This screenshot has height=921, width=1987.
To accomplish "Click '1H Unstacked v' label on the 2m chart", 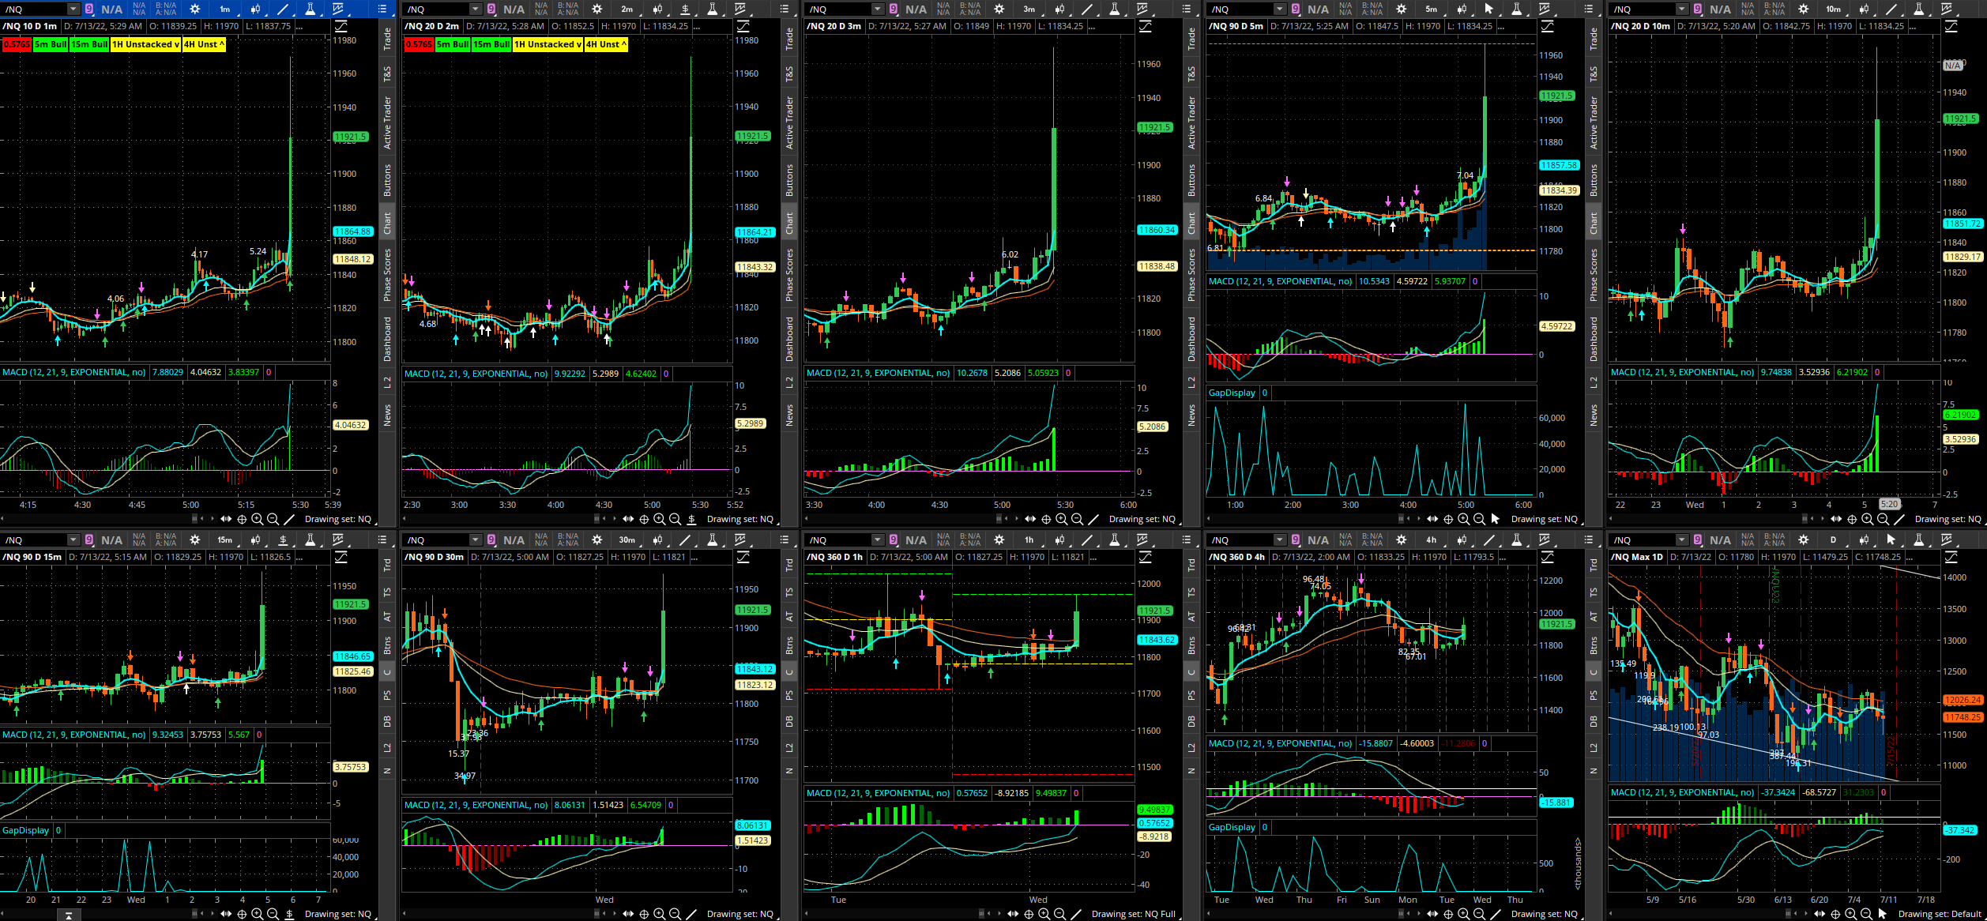I will (x=548, y=44).
